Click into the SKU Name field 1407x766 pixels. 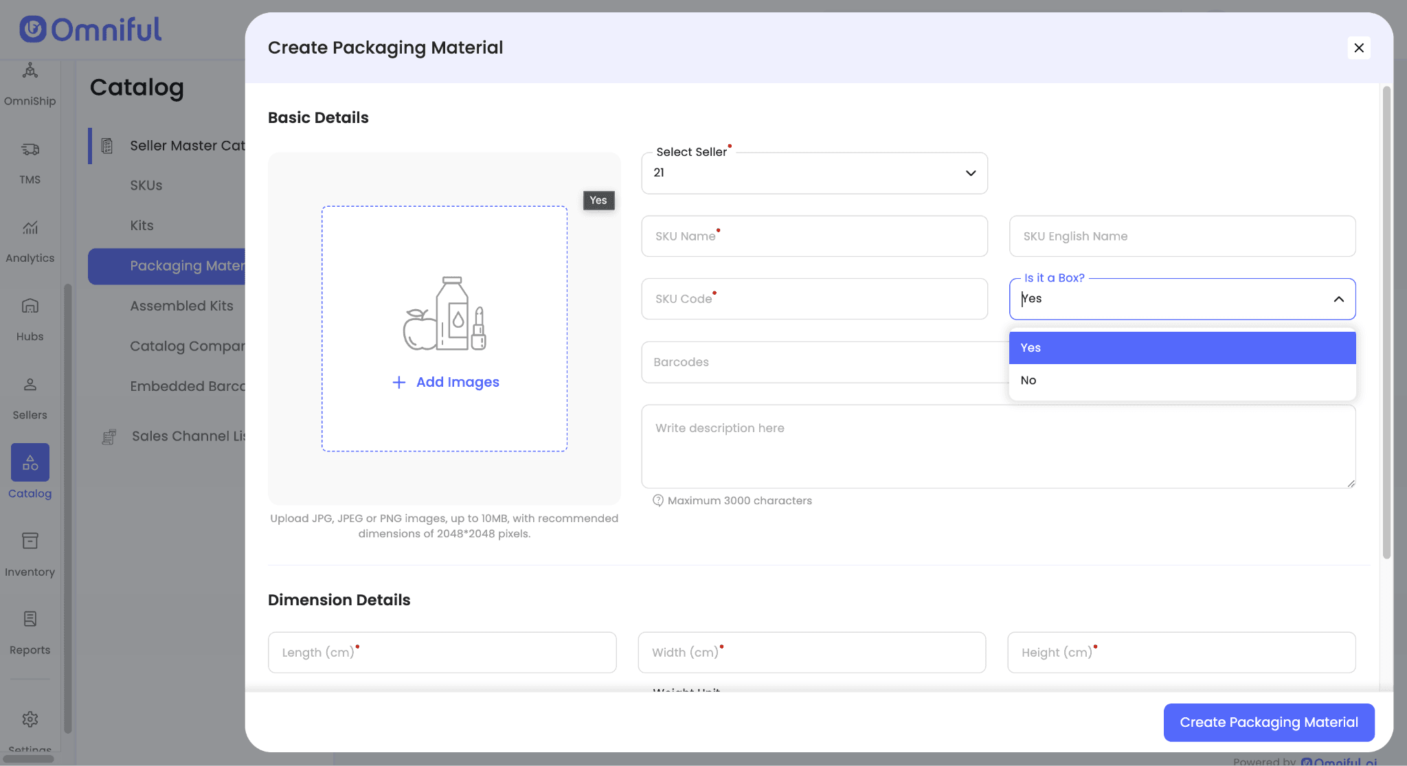(814, 236)
